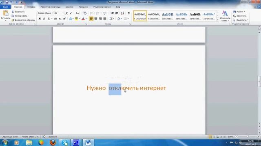Open the Файл (File) tab
261x146 pixels.
click(5, 7)
